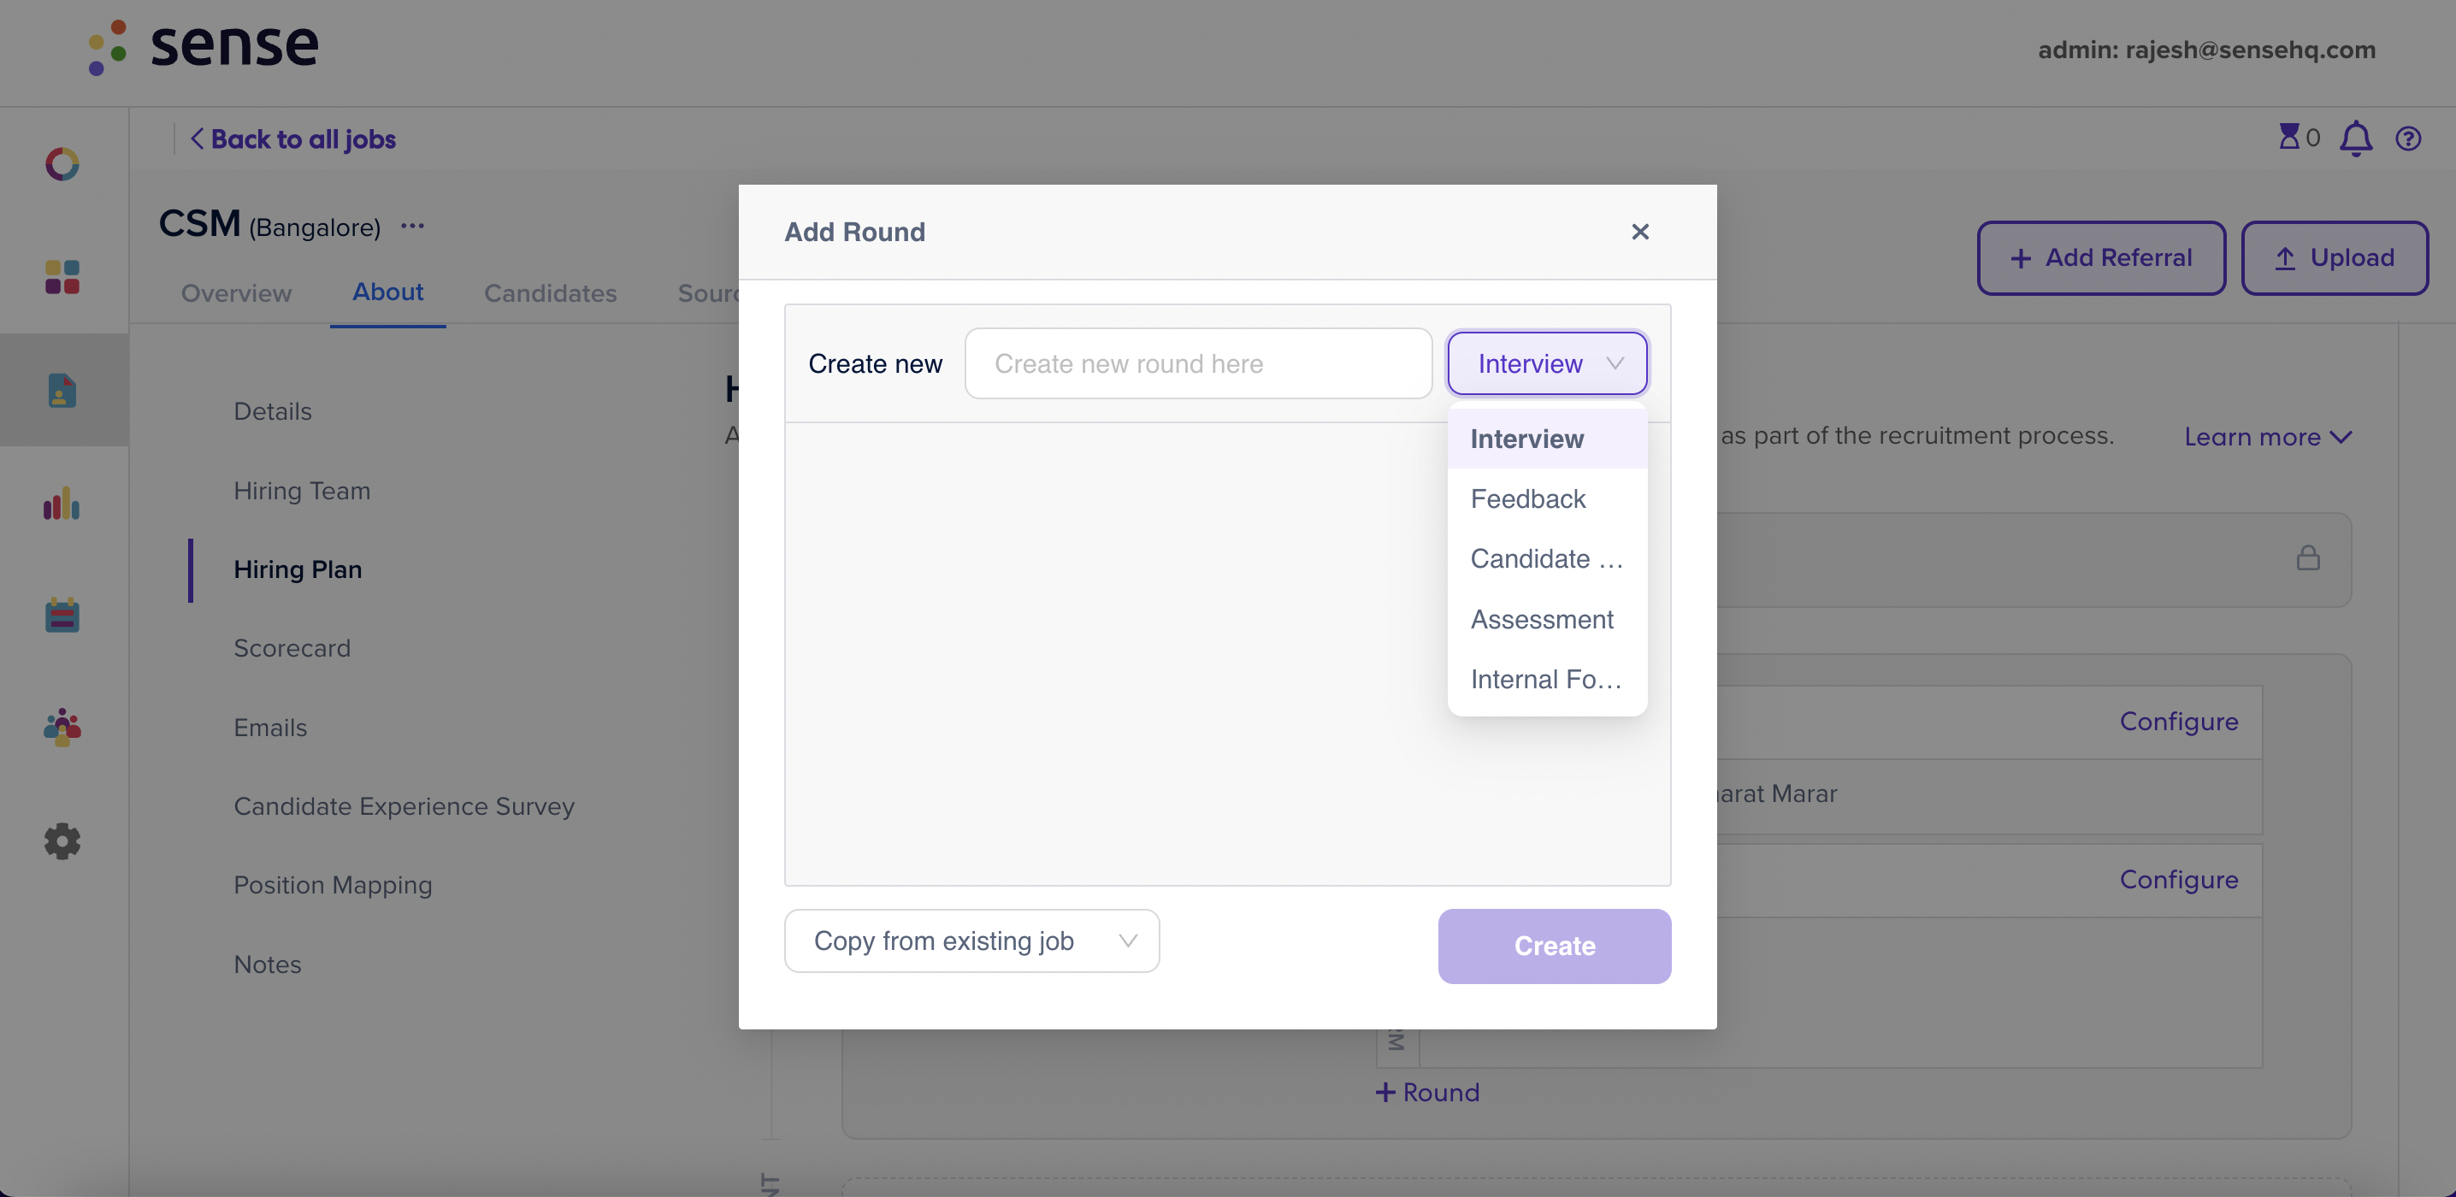Click the Create new round input field

tap(1197, 363)
